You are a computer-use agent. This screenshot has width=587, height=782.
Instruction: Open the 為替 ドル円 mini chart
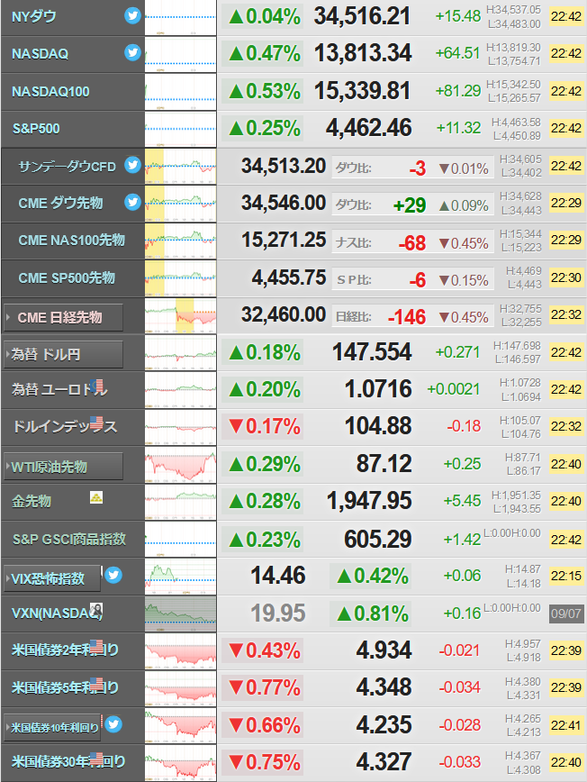180,353
